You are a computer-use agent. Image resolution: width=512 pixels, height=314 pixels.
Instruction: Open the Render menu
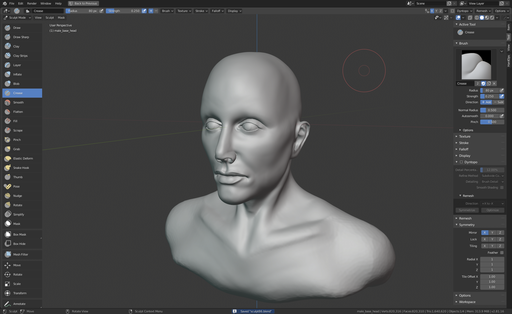pyautogui.click(x=32, y=3)
